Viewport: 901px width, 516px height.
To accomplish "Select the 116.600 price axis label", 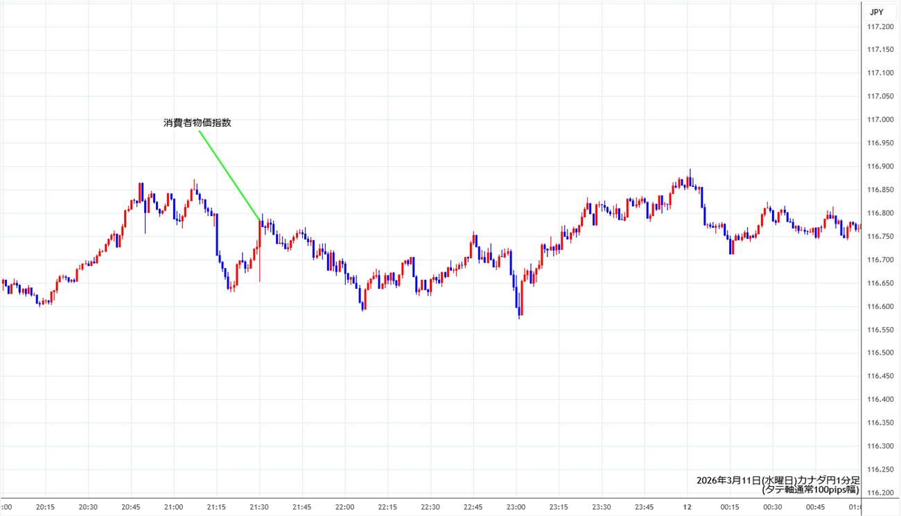I will pyautogui.click(x=880, y=306).
